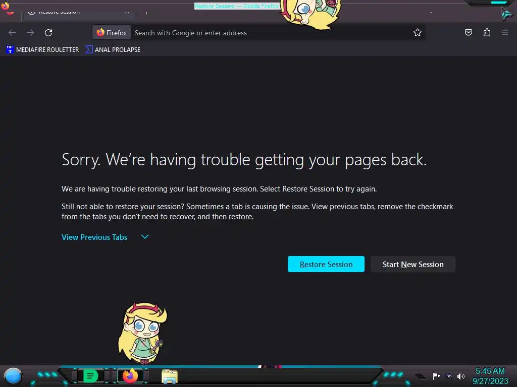The width and height of the screenshot is (517, 387).
Task: Reload the current page
Action: click(x=48, y=33)
